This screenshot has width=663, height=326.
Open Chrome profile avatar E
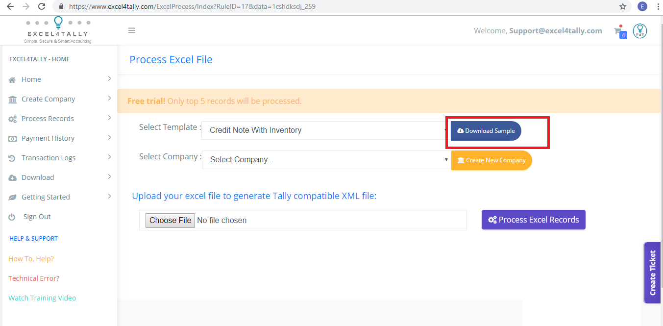tap(642, 6)
